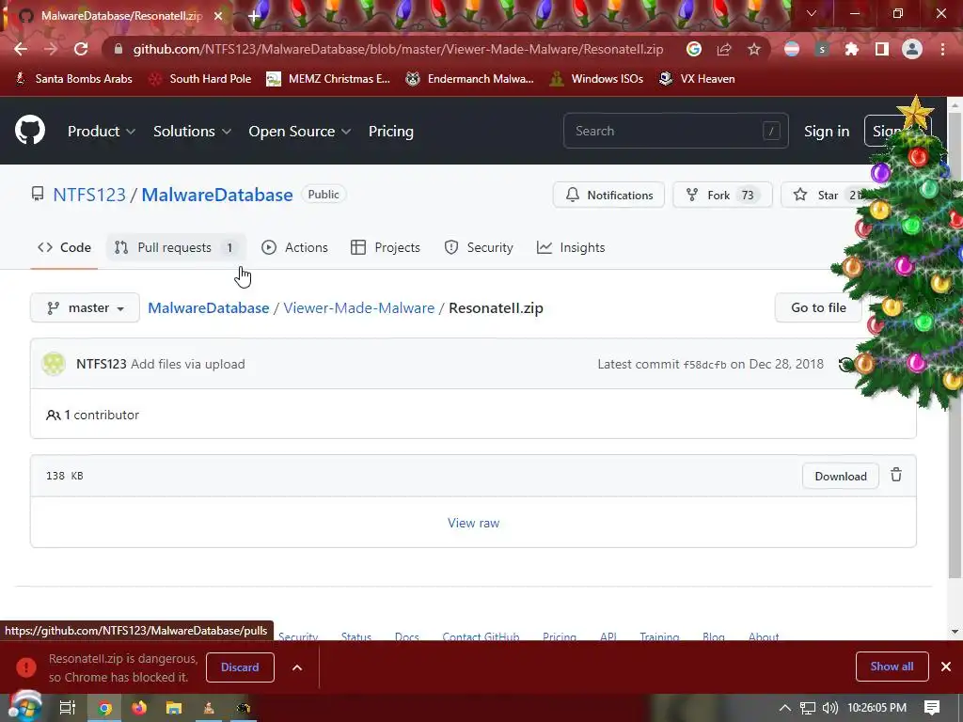The height and width of the screenshot is (722, 963).
Task: Click the share page icon in address bar
Action: point(724,49)
